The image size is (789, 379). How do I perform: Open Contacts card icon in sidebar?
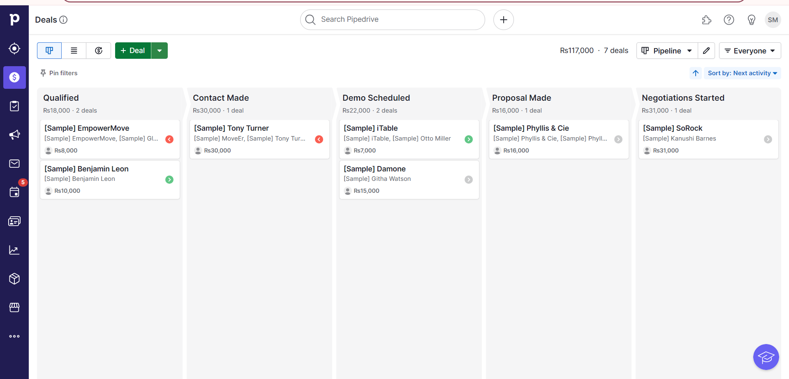(x=14, y=221)
